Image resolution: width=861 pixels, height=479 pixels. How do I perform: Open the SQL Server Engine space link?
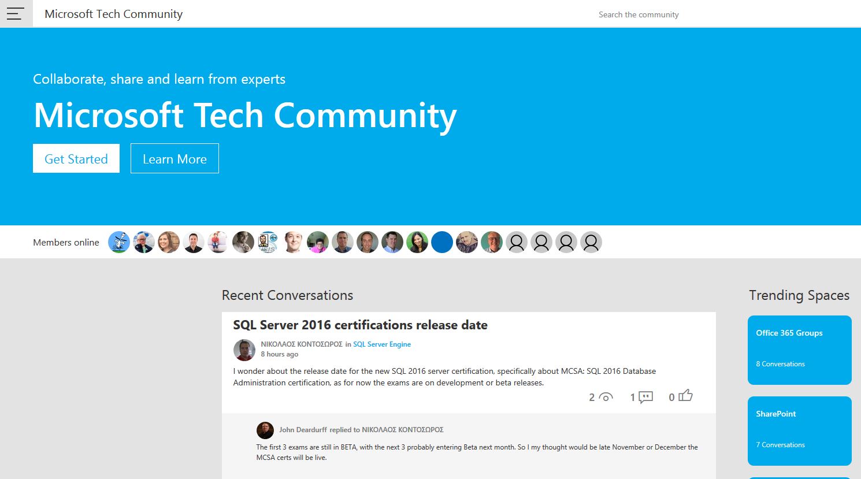[382, 344]
